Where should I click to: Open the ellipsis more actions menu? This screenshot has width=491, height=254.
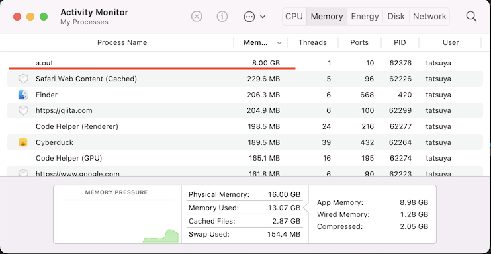point(249,17)
